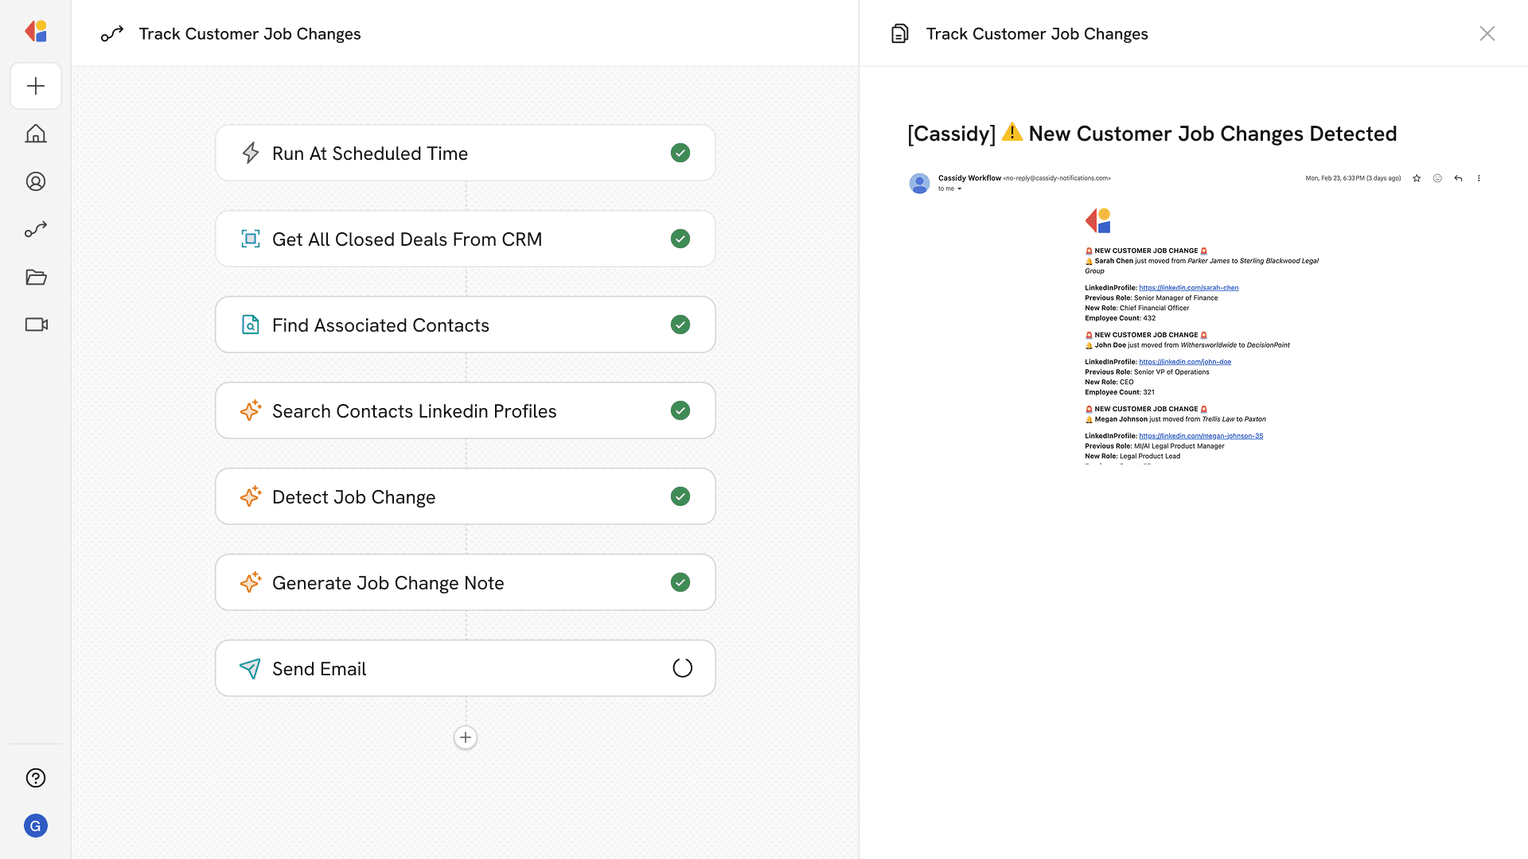Screen dimensions: 1528x859
Task: Star the email from Cassidy Workflow
Action: point(1417,178)
